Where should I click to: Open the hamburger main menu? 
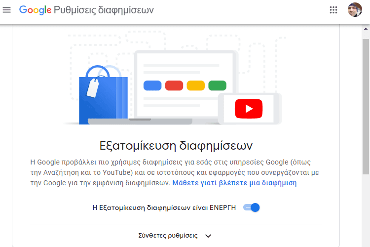[x=6, y=10]
